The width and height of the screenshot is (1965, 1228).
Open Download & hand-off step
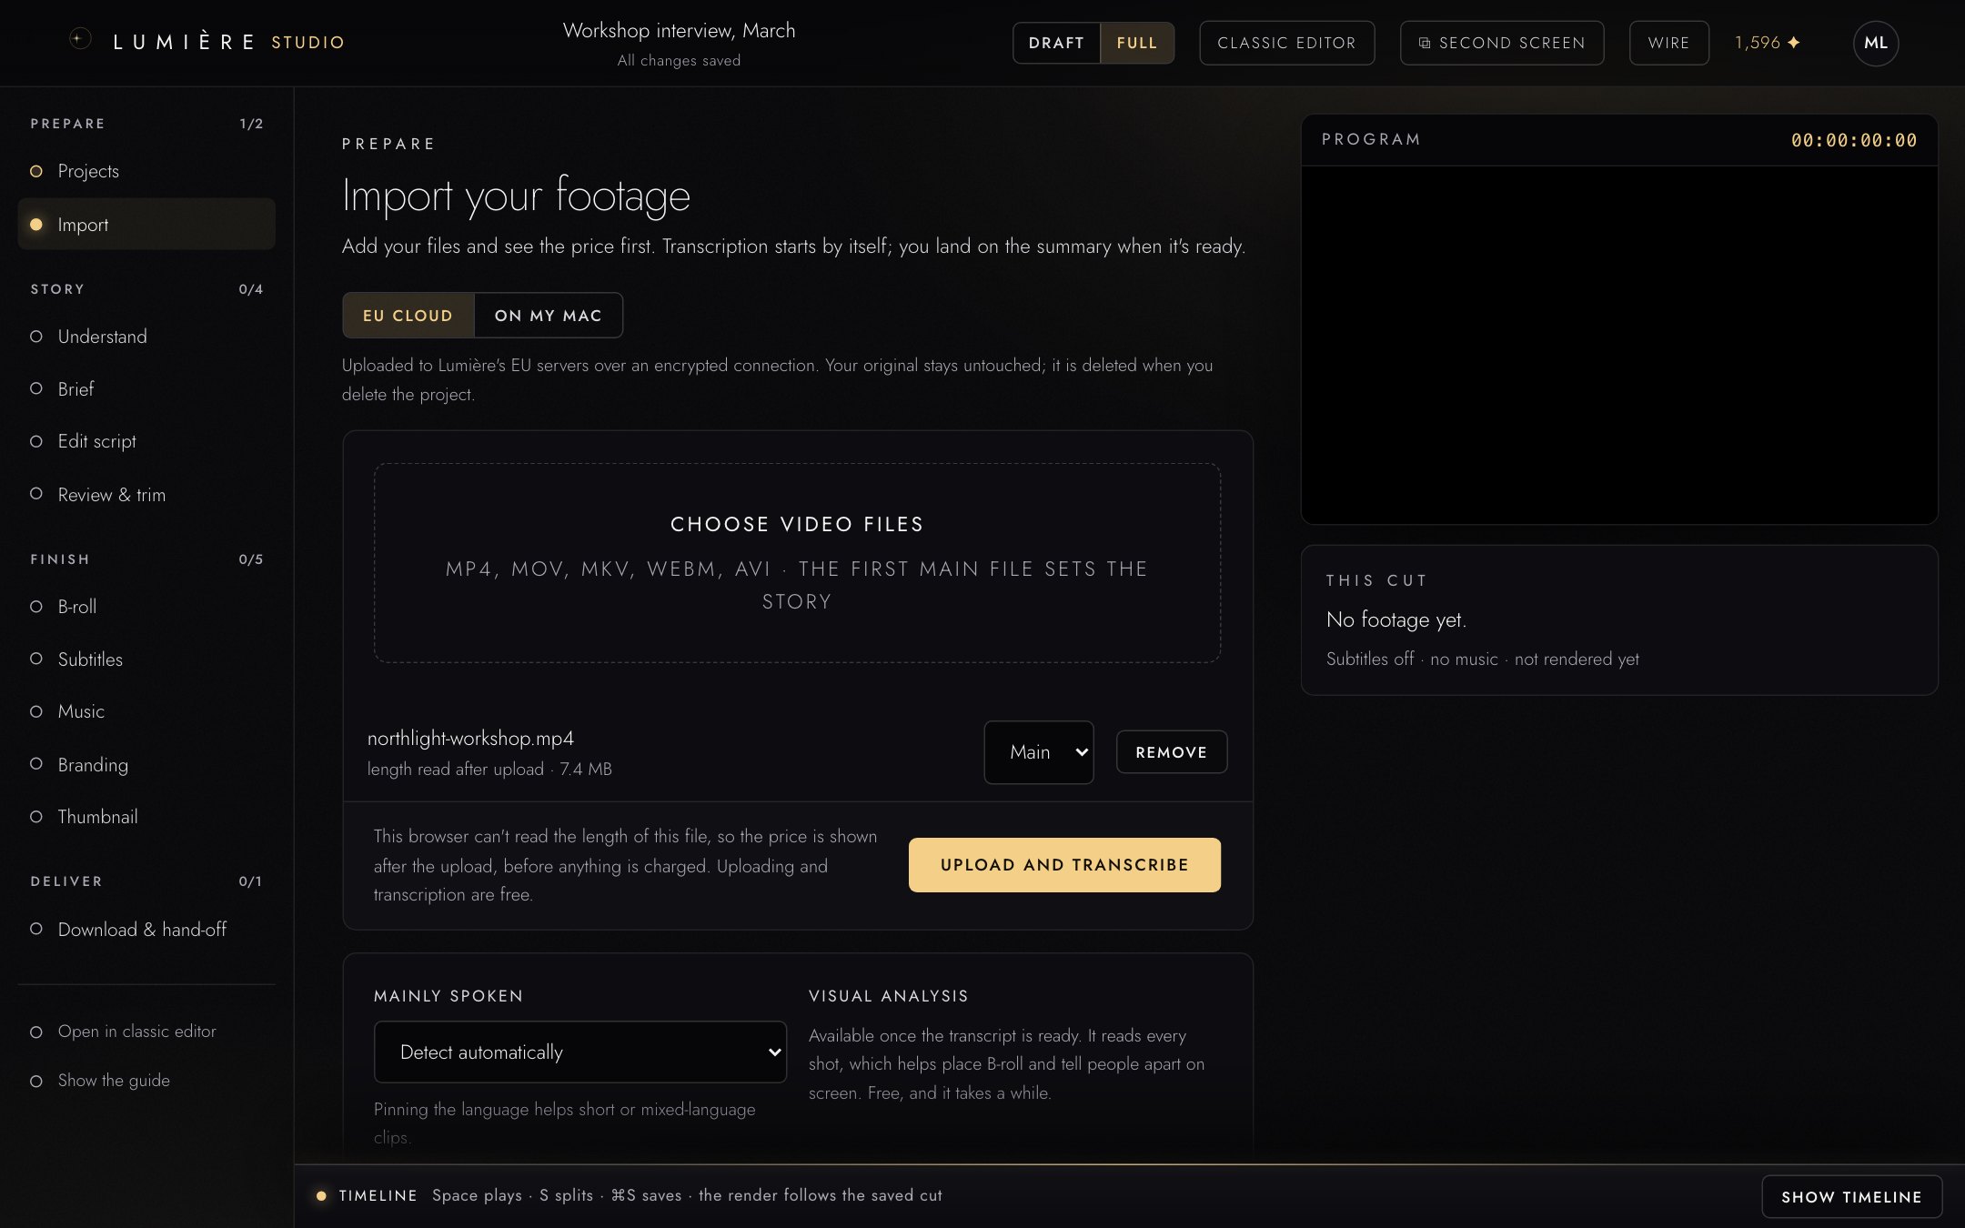point(146,929)
